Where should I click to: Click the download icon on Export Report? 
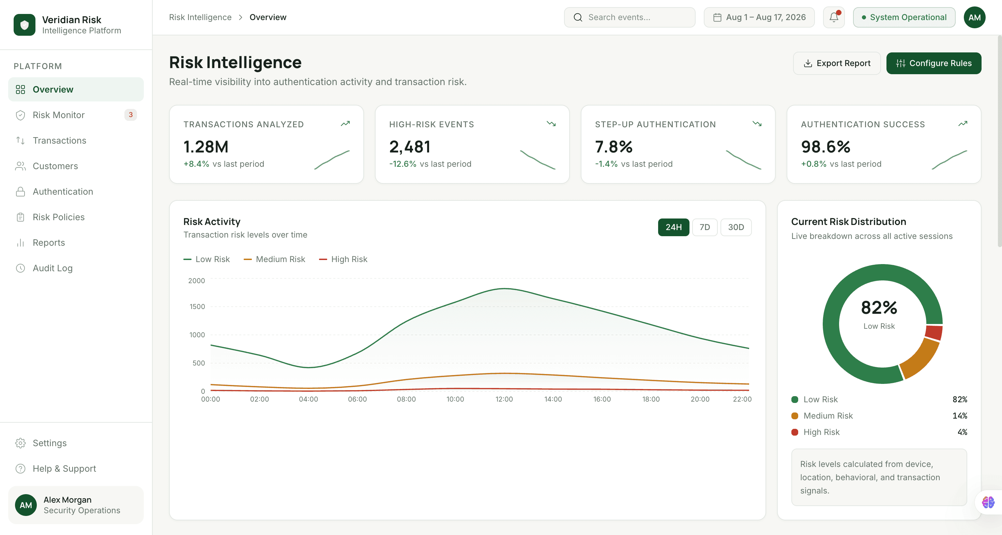[808, 63]
